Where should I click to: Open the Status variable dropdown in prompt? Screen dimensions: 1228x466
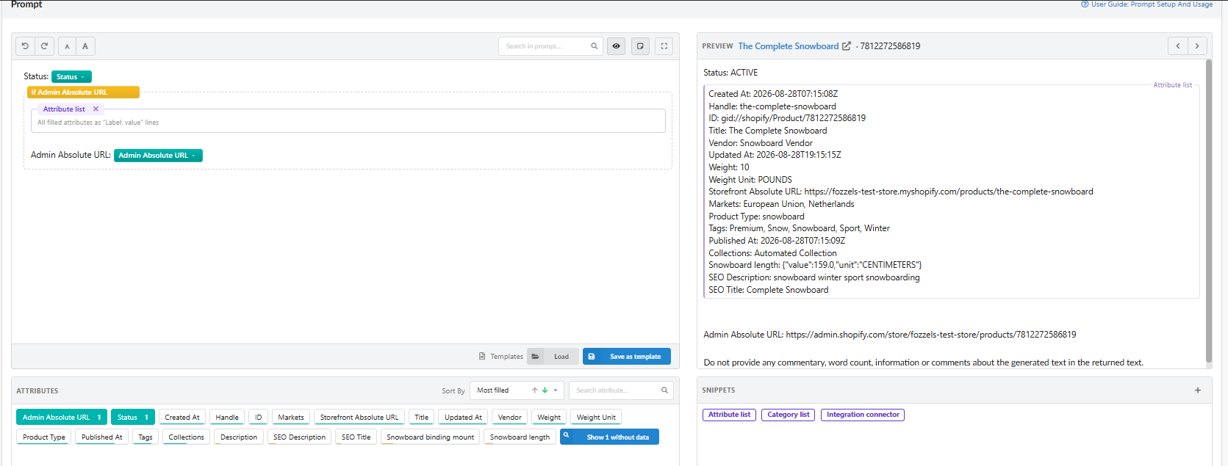71,77
